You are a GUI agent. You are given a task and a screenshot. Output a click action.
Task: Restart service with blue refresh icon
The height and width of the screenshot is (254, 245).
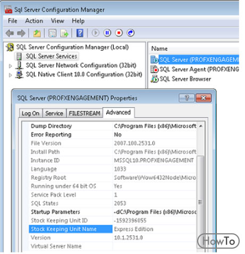click(x=131, y=33)
